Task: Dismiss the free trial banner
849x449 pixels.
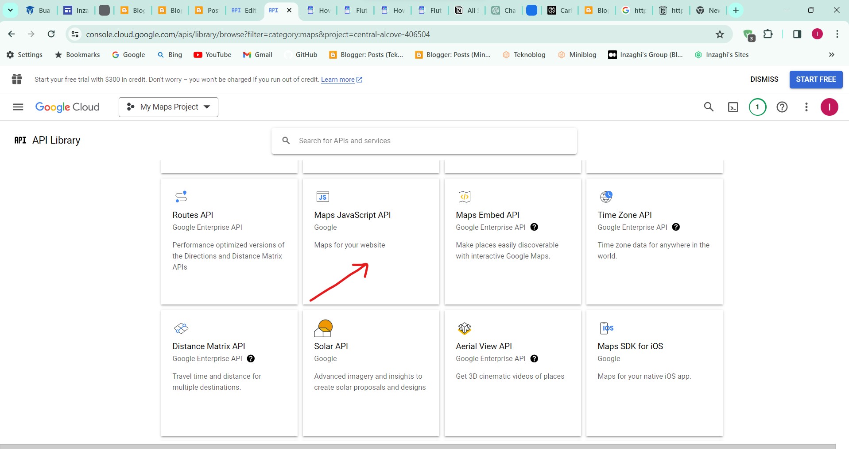Action: (x=764, y=79)
